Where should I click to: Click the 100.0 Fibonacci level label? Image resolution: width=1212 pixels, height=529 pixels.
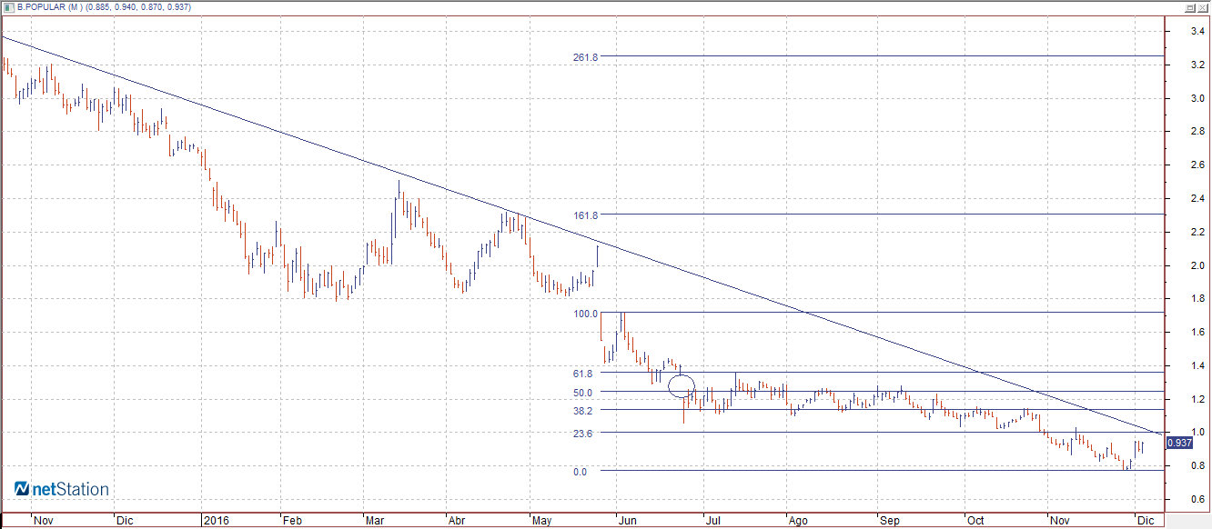[x=585, y=314]
